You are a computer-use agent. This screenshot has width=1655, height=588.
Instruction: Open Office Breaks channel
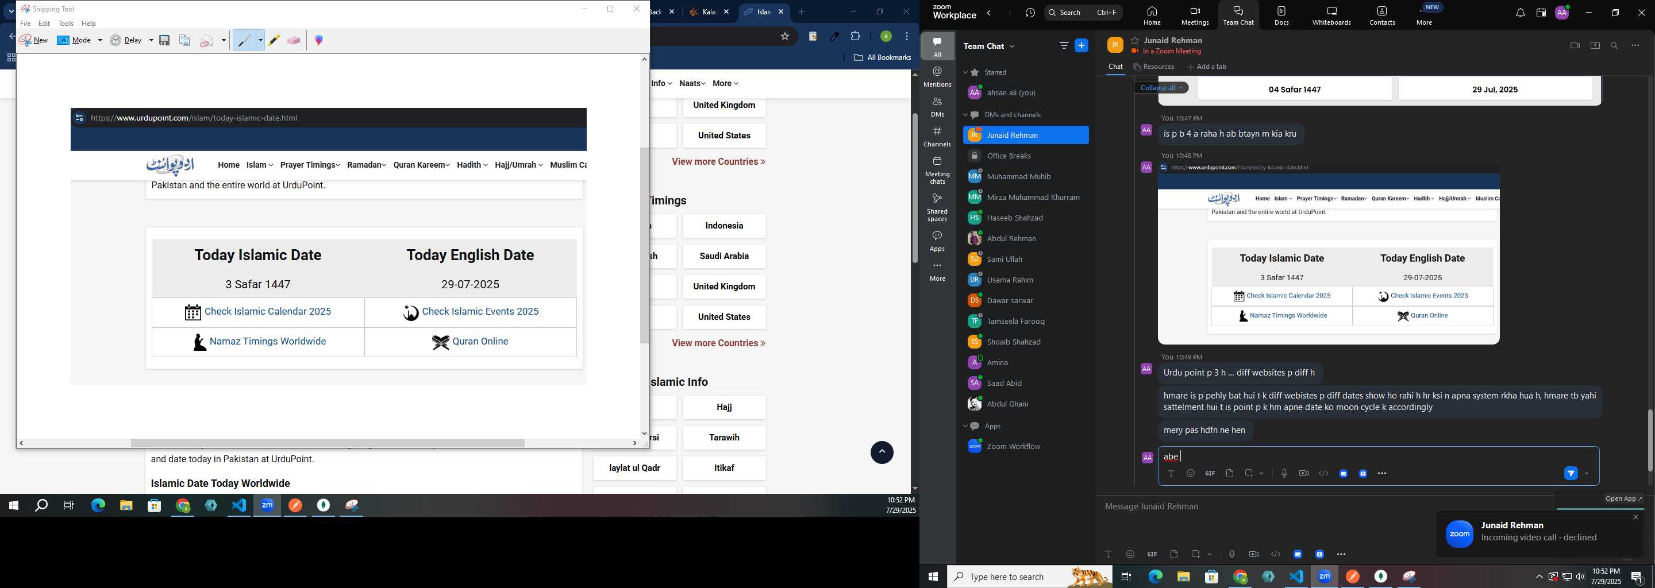pos(1025,156)
